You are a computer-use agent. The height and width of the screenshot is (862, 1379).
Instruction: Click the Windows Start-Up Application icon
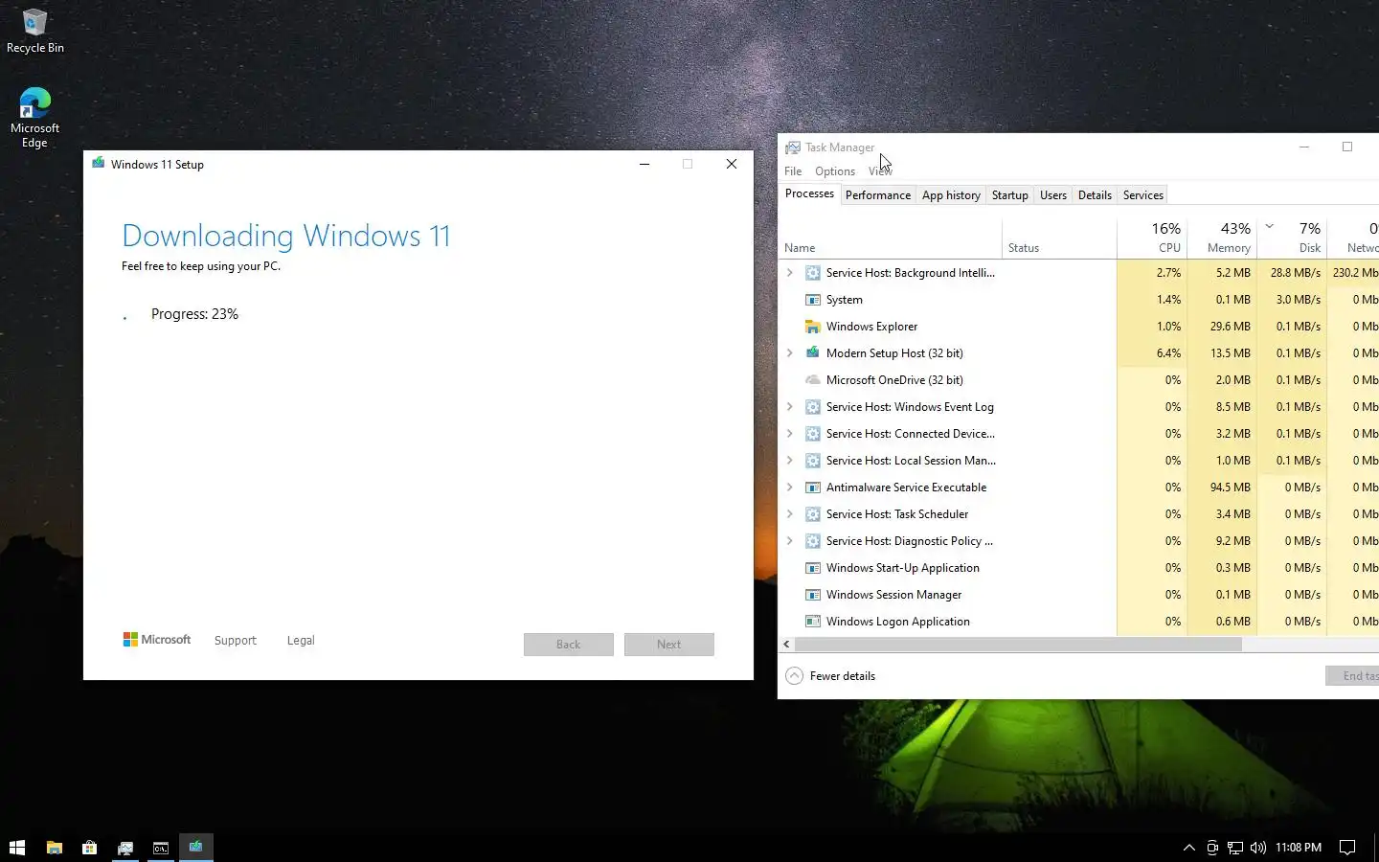tap(812, 568)
